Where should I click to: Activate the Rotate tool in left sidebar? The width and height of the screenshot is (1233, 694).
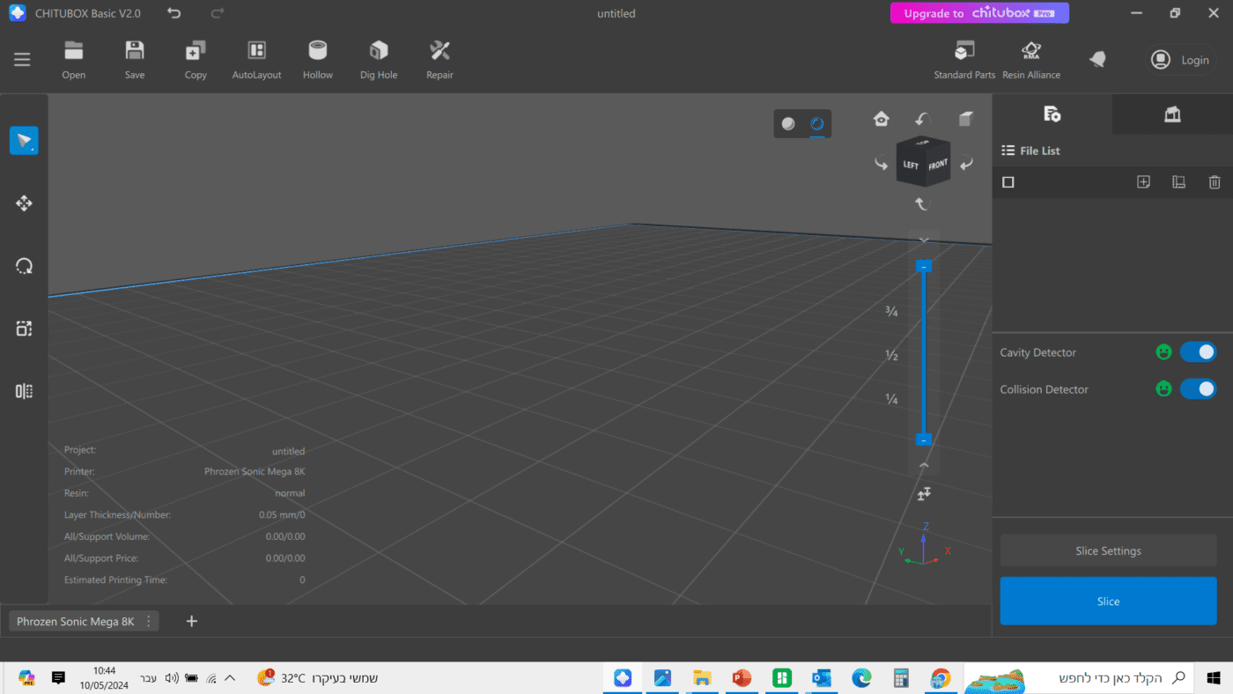click(24, 266)
